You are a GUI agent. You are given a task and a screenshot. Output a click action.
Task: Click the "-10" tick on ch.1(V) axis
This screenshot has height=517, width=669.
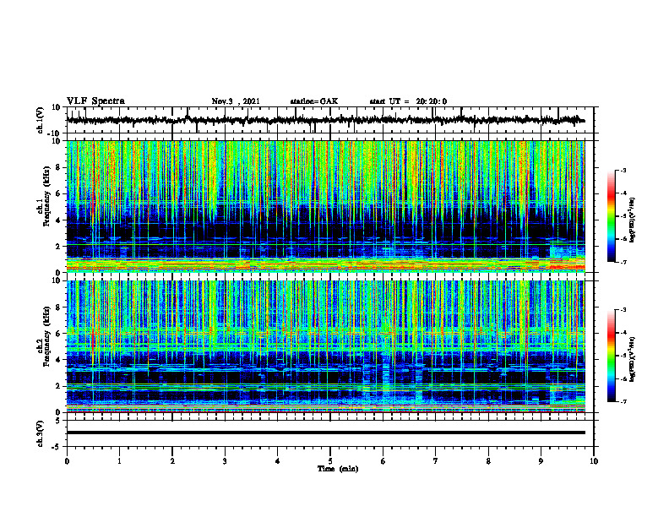pyautogui.click(x=55, y=133)
